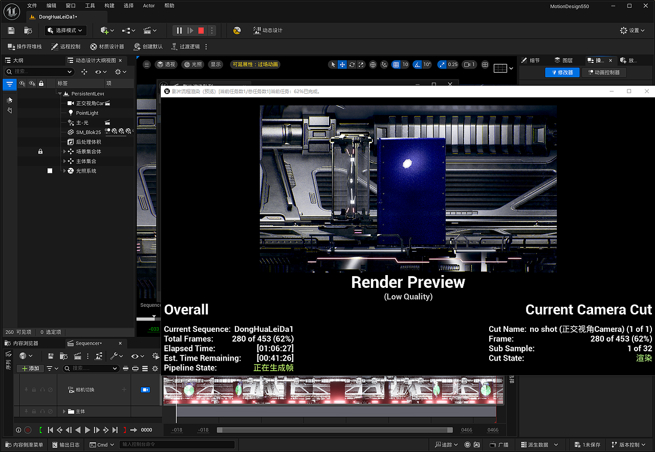Play the Sequencer forward
Screen dimensions: 655x452
pos(88,430)
